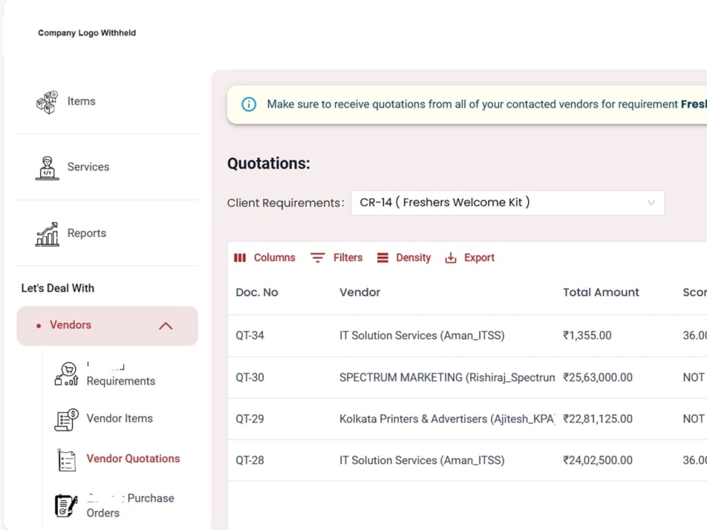
Task: Open the Columns chooser
Action: (264, 258)
